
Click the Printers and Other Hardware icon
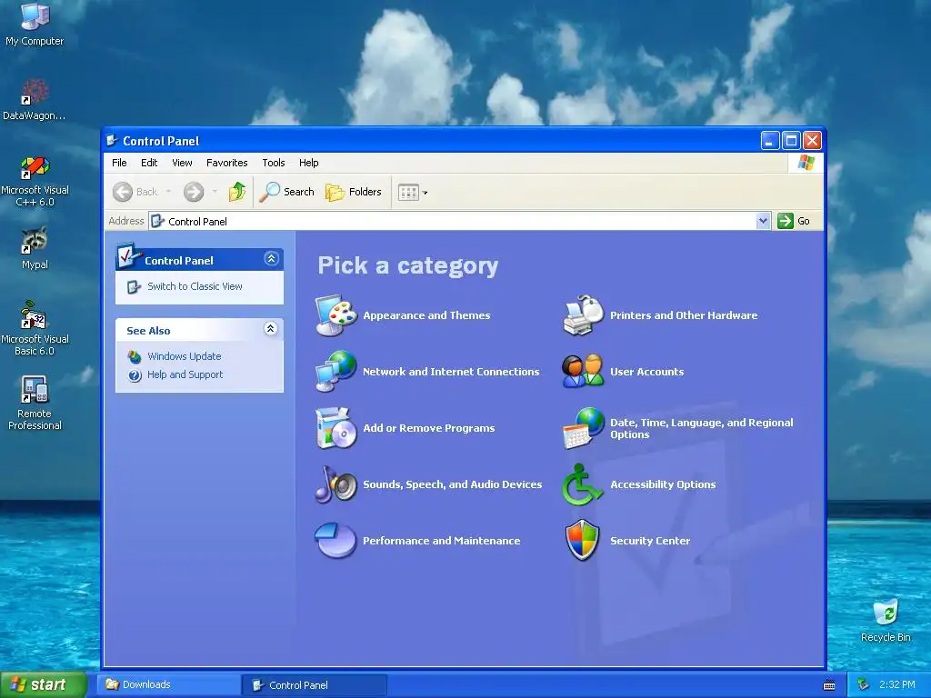(x=583, y=315)
